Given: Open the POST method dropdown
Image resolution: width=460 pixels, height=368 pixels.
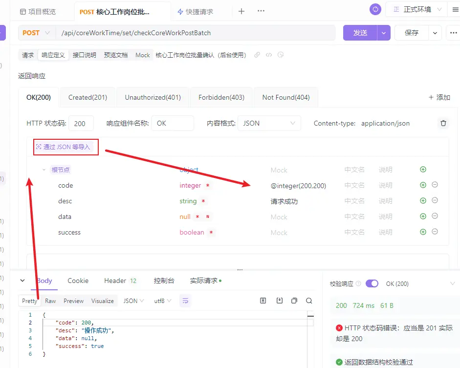Looking at the screenshot, I should click(36, 33).
